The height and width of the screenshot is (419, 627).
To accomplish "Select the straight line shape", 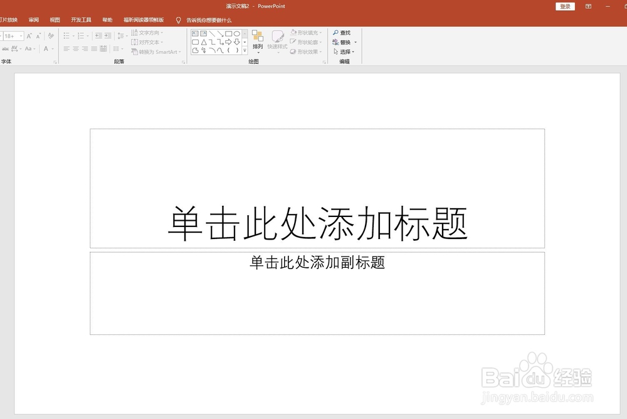I will point(212,34).
